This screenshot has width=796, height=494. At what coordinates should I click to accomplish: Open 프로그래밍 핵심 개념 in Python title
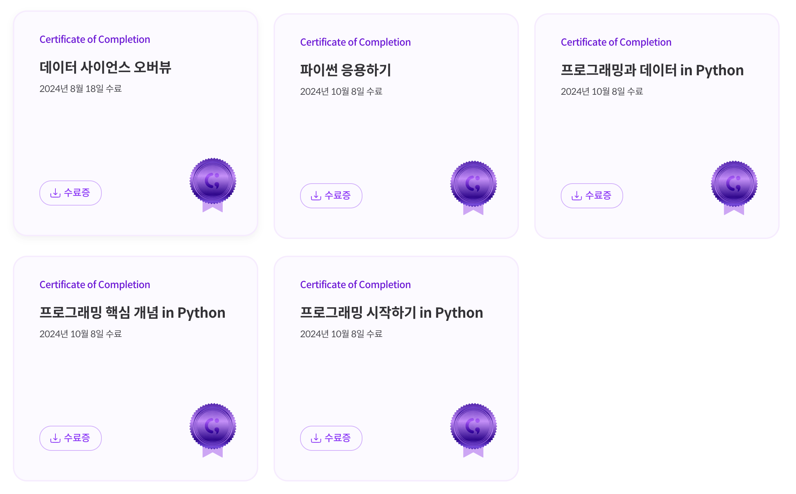click(x=132, y=313)
